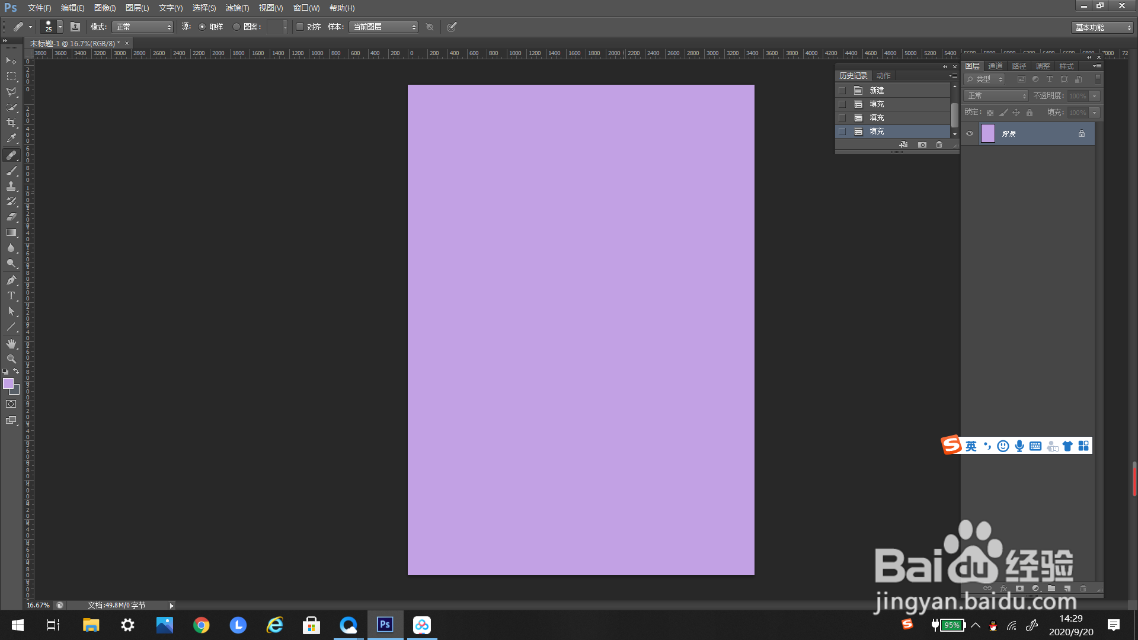Hide the 背景 layer via eye icon
Viewport: 1138px width, 640px height.
[x=970, y=133]
